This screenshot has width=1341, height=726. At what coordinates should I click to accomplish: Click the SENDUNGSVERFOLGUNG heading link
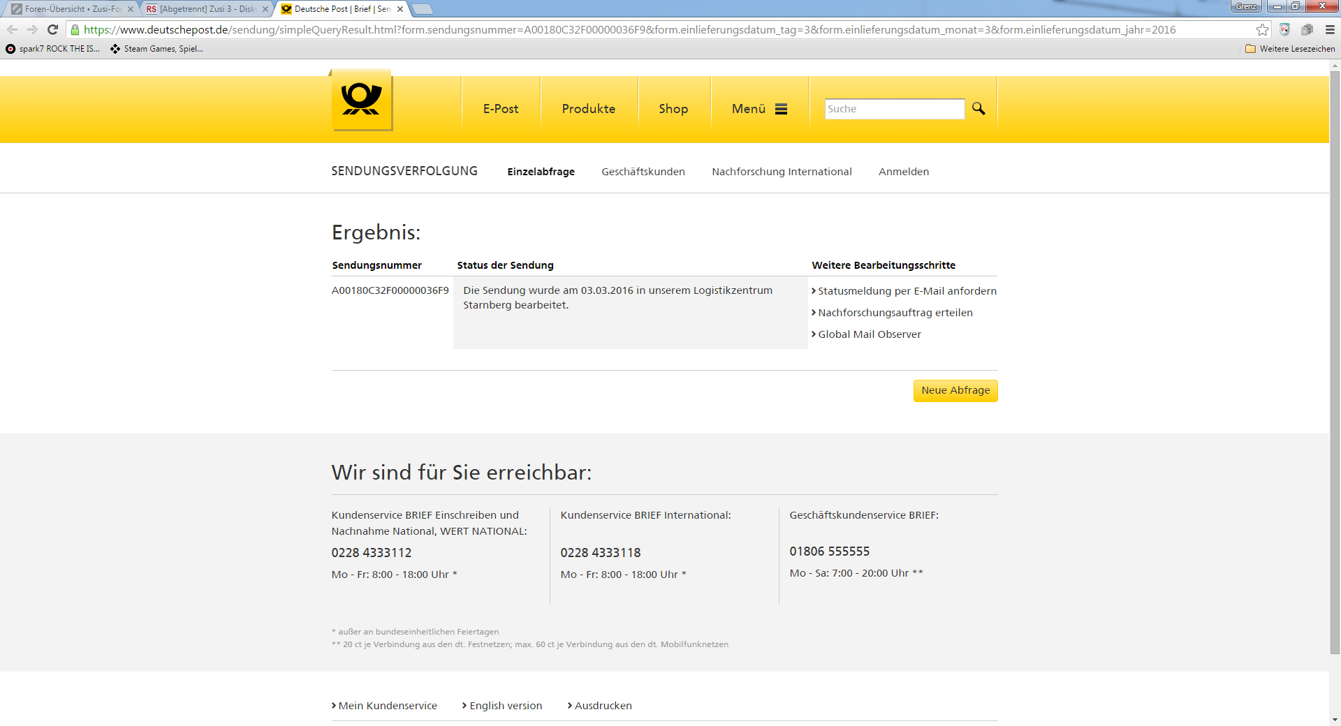pos(404,171)
